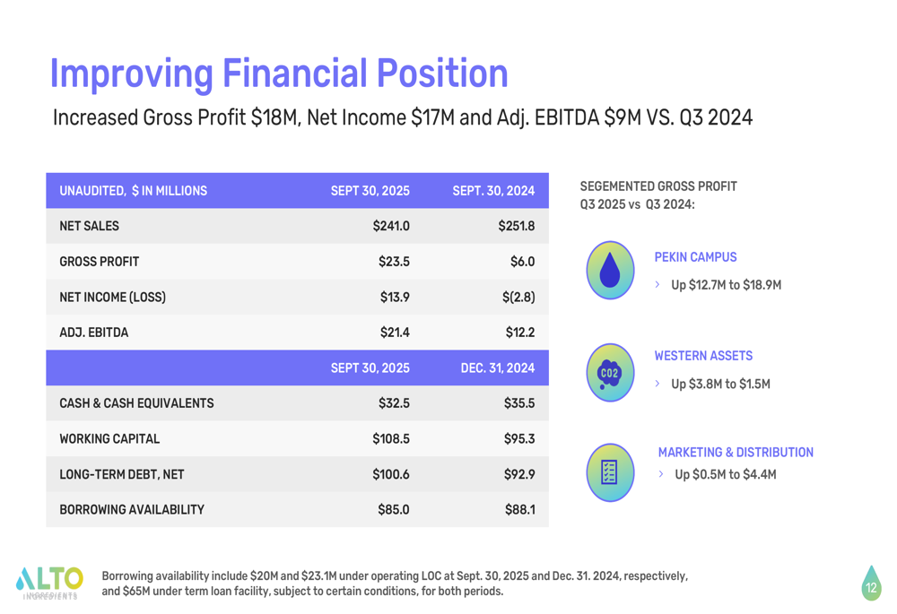Click the Marketing & Distribution checklist icon
897x614 pixels.
pyautogui.click(x=610, y=472)
